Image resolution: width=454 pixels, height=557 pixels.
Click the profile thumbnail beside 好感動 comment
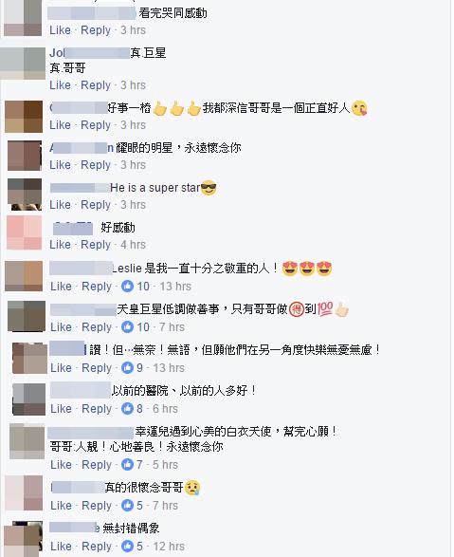(x=24, y=233)
